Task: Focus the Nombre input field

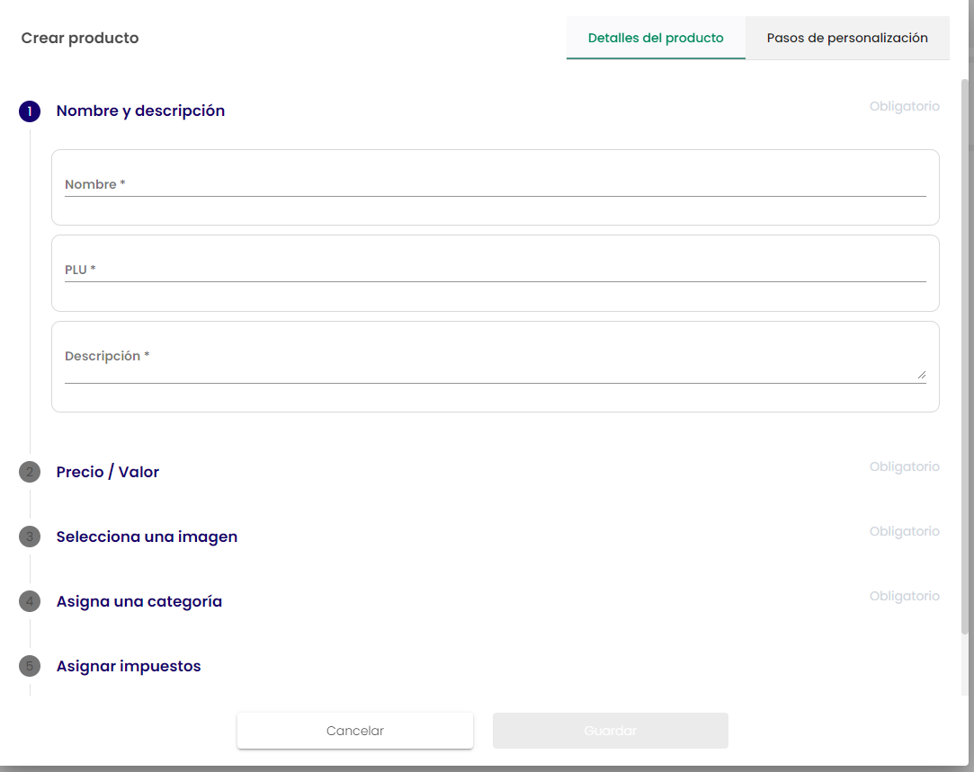Action: pos(495,185)
